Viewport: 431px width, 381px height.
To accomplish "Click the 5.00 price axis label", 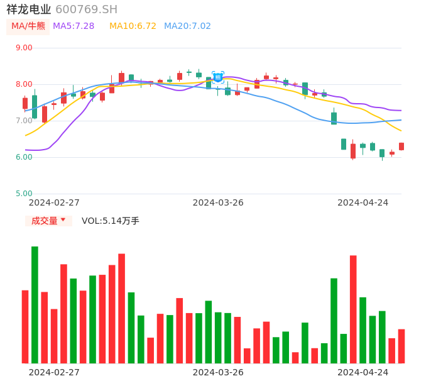I will (25, 194).
